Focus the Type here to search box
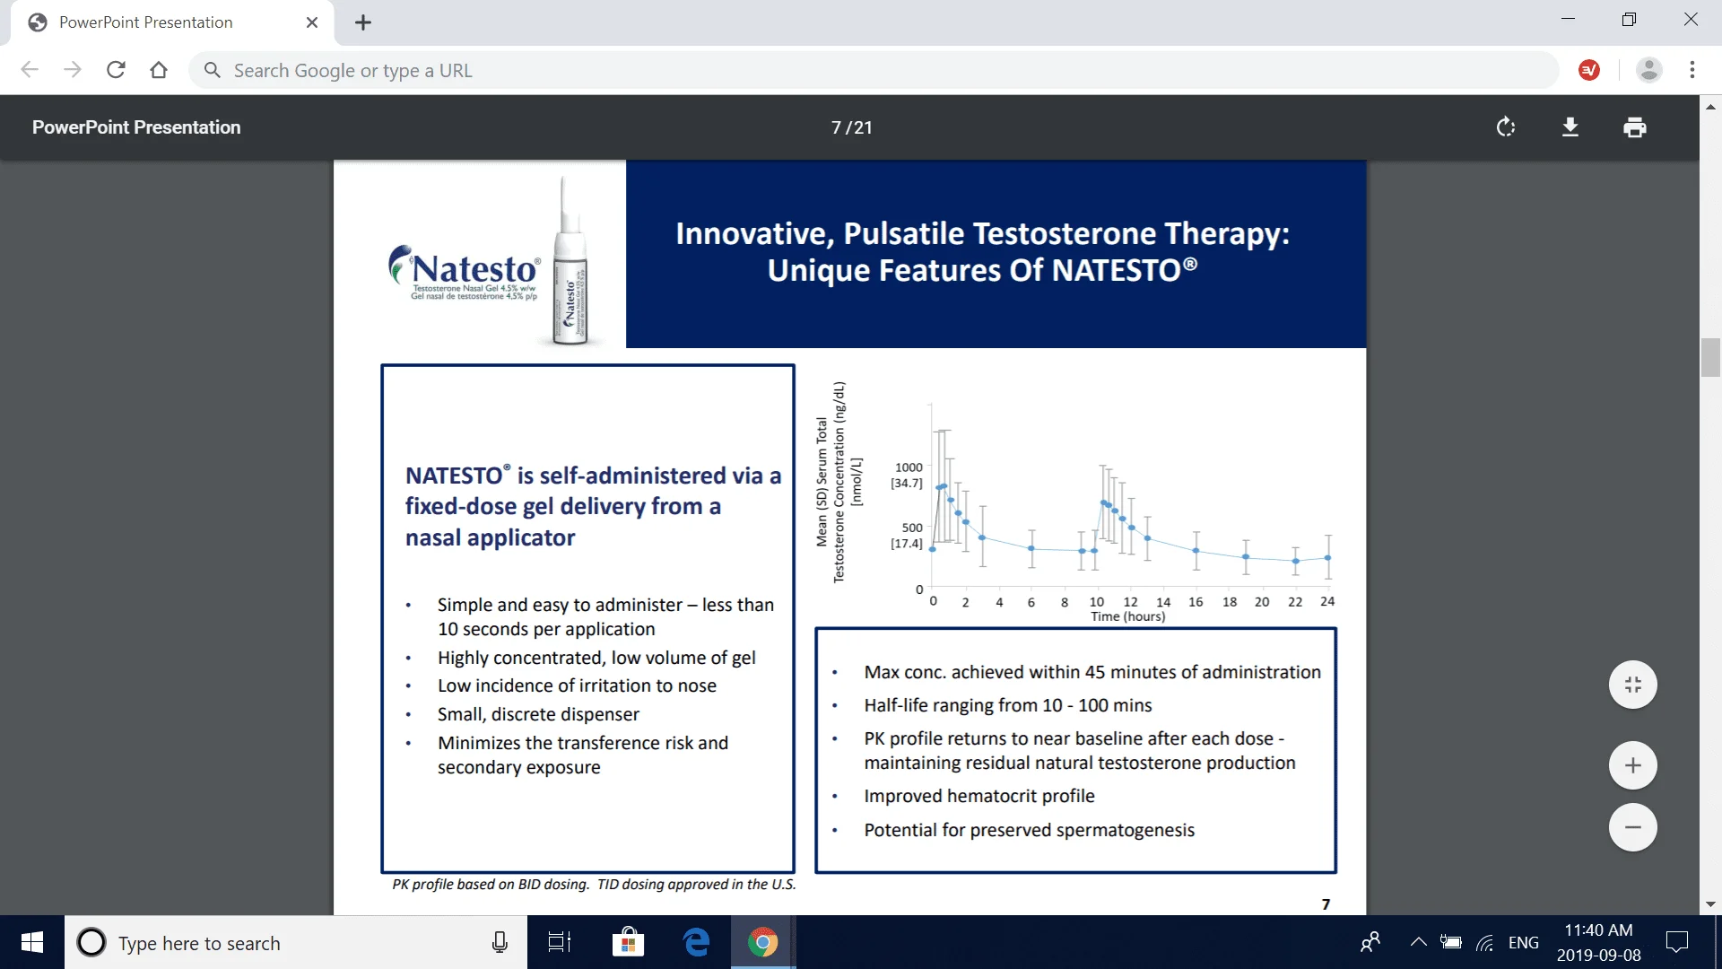Screen dimensions: 1722x969 (296, 942)
